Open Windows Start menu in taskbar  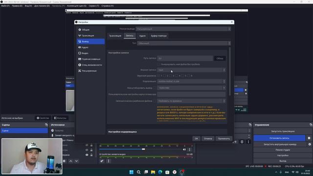(132, 172)
